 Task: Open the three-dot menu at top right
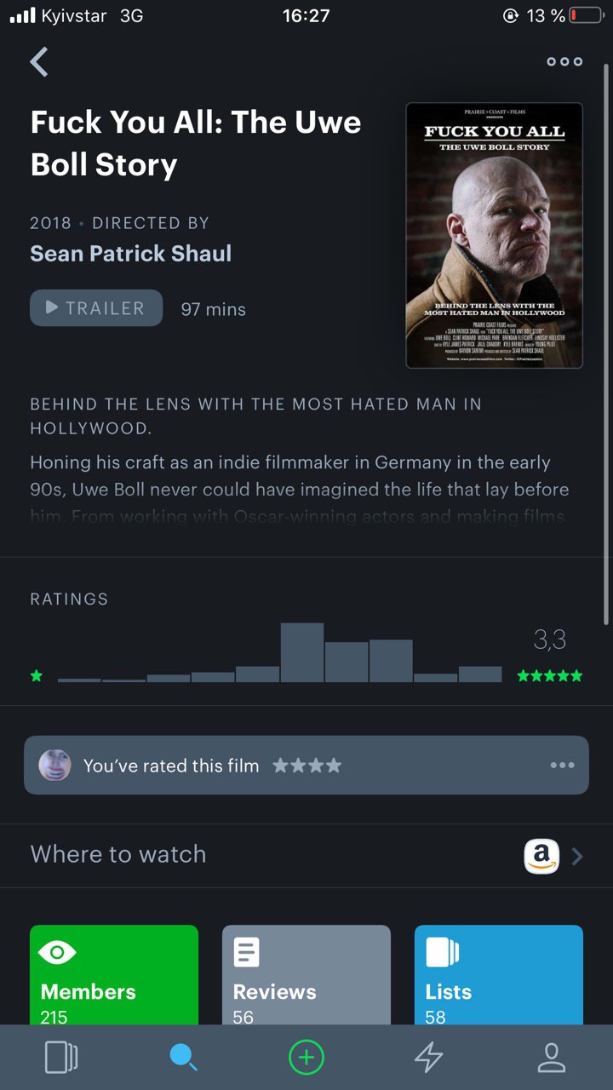point(564,61)
